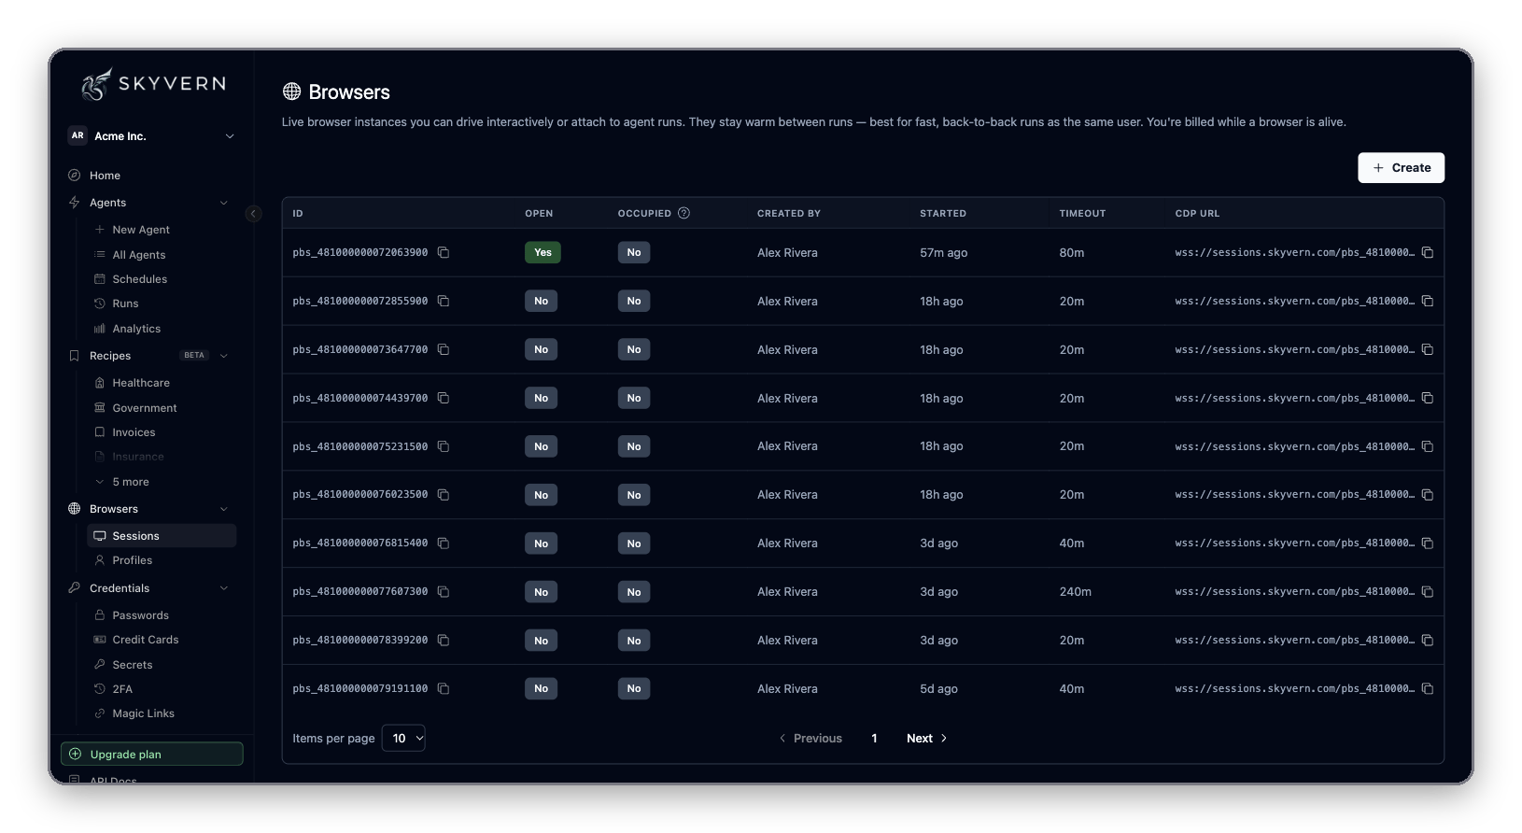Show the Occupied column help tooltip icon
The height and width of the screenshot is (833, 1522).
tap(683, 213)
